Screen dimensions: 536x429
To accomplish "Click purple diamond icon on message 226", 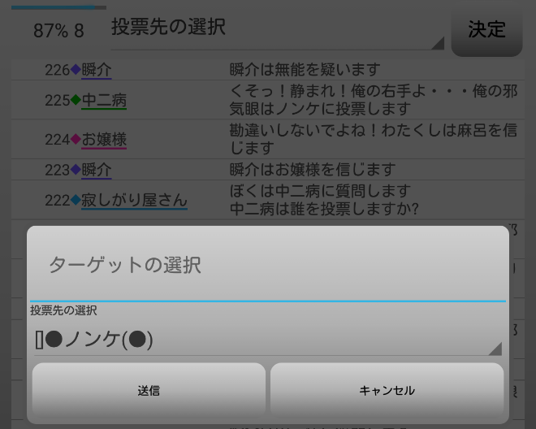I will [76, 69].
